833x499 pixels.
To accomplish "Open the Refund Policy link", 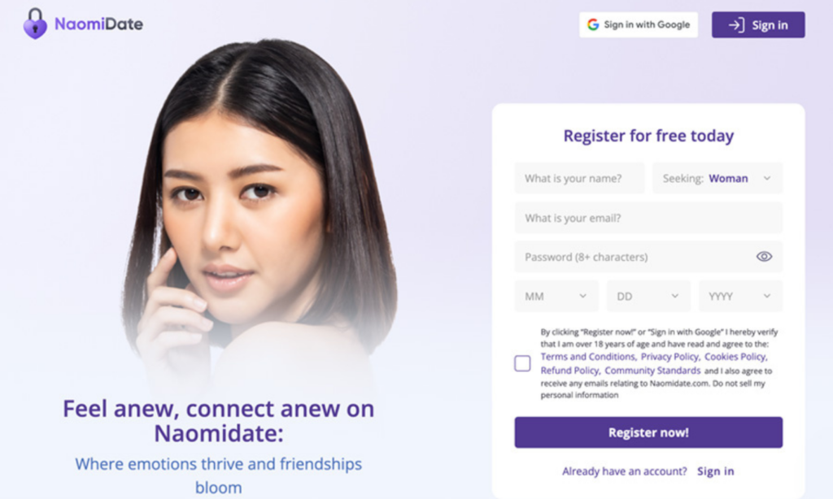I will [570, 371].
